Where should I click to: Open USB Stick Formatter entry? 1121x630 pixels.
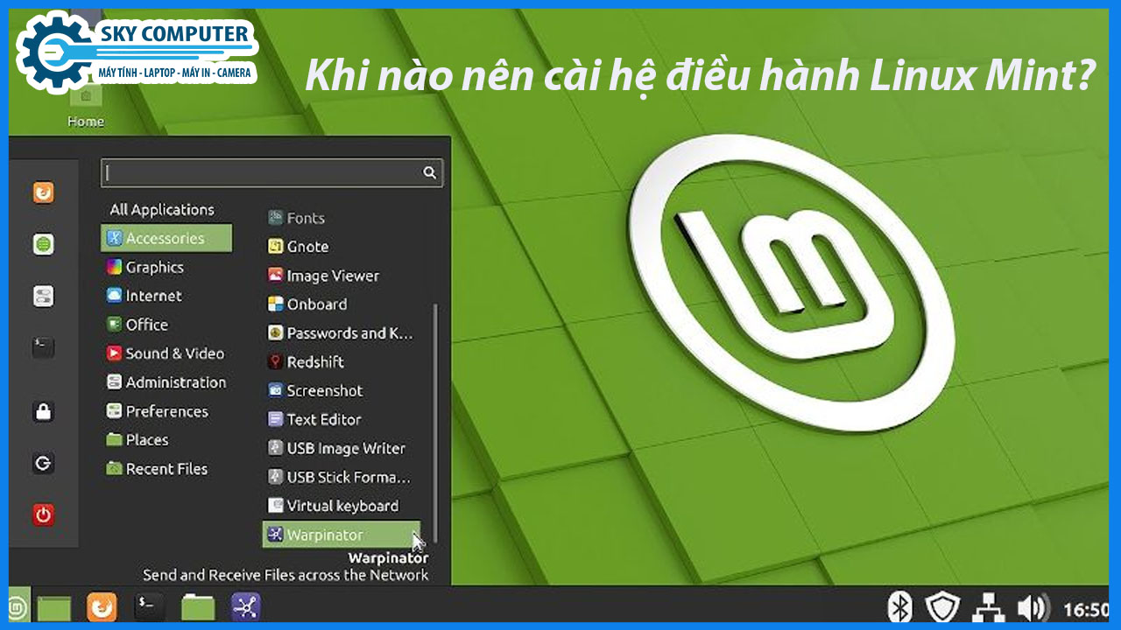click(x=343, y=477)
